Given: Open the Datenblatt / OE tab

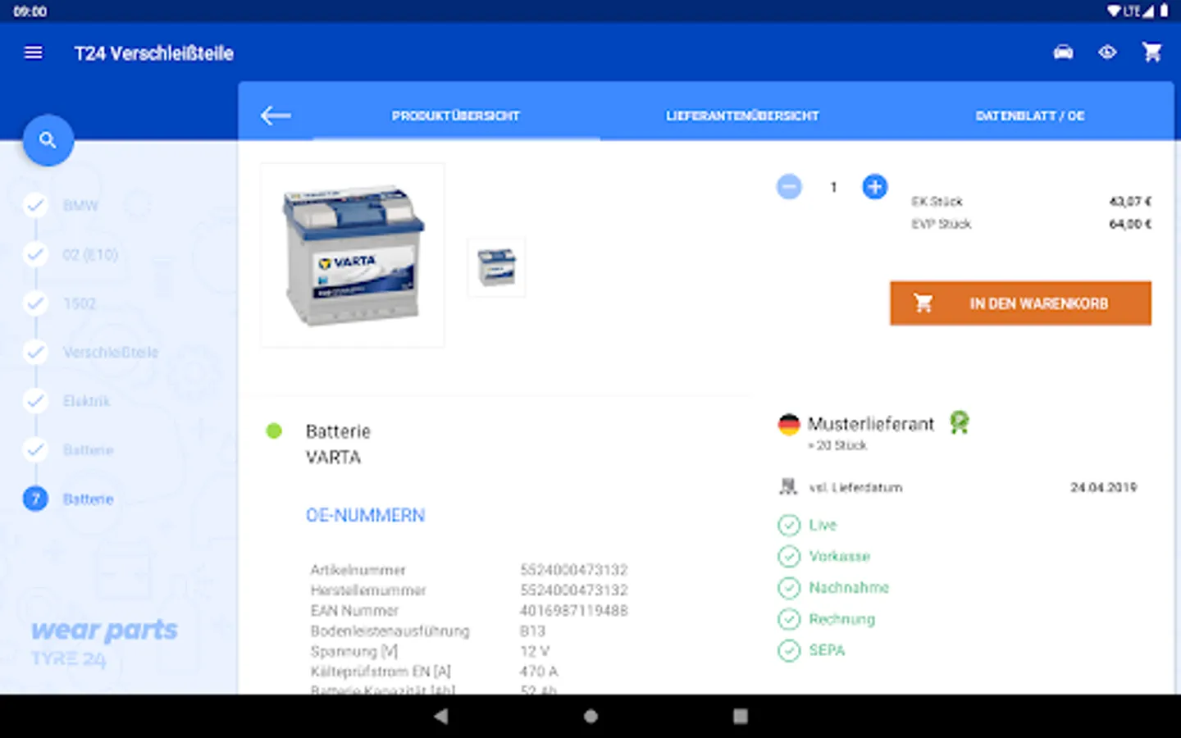Looking at the screenshot, I should click(1030, 116).
